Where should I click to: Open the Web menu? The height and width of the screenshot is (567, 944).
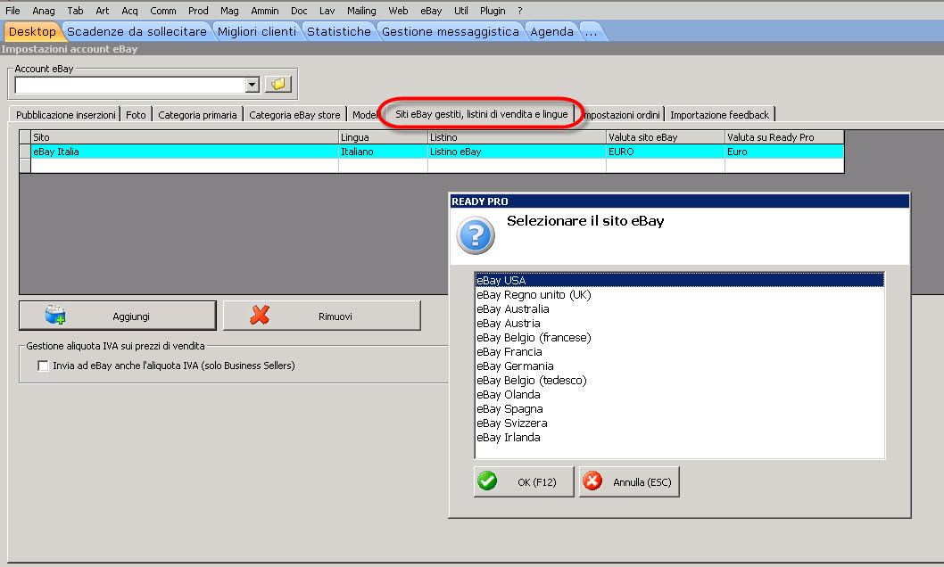click(x=398, y=11)
